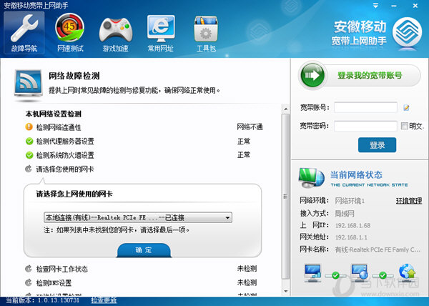Open the 游戏加速 gamepad tab
Viewport: 429px width, 306px height.
pyautogui.click(x=115, y=34)
